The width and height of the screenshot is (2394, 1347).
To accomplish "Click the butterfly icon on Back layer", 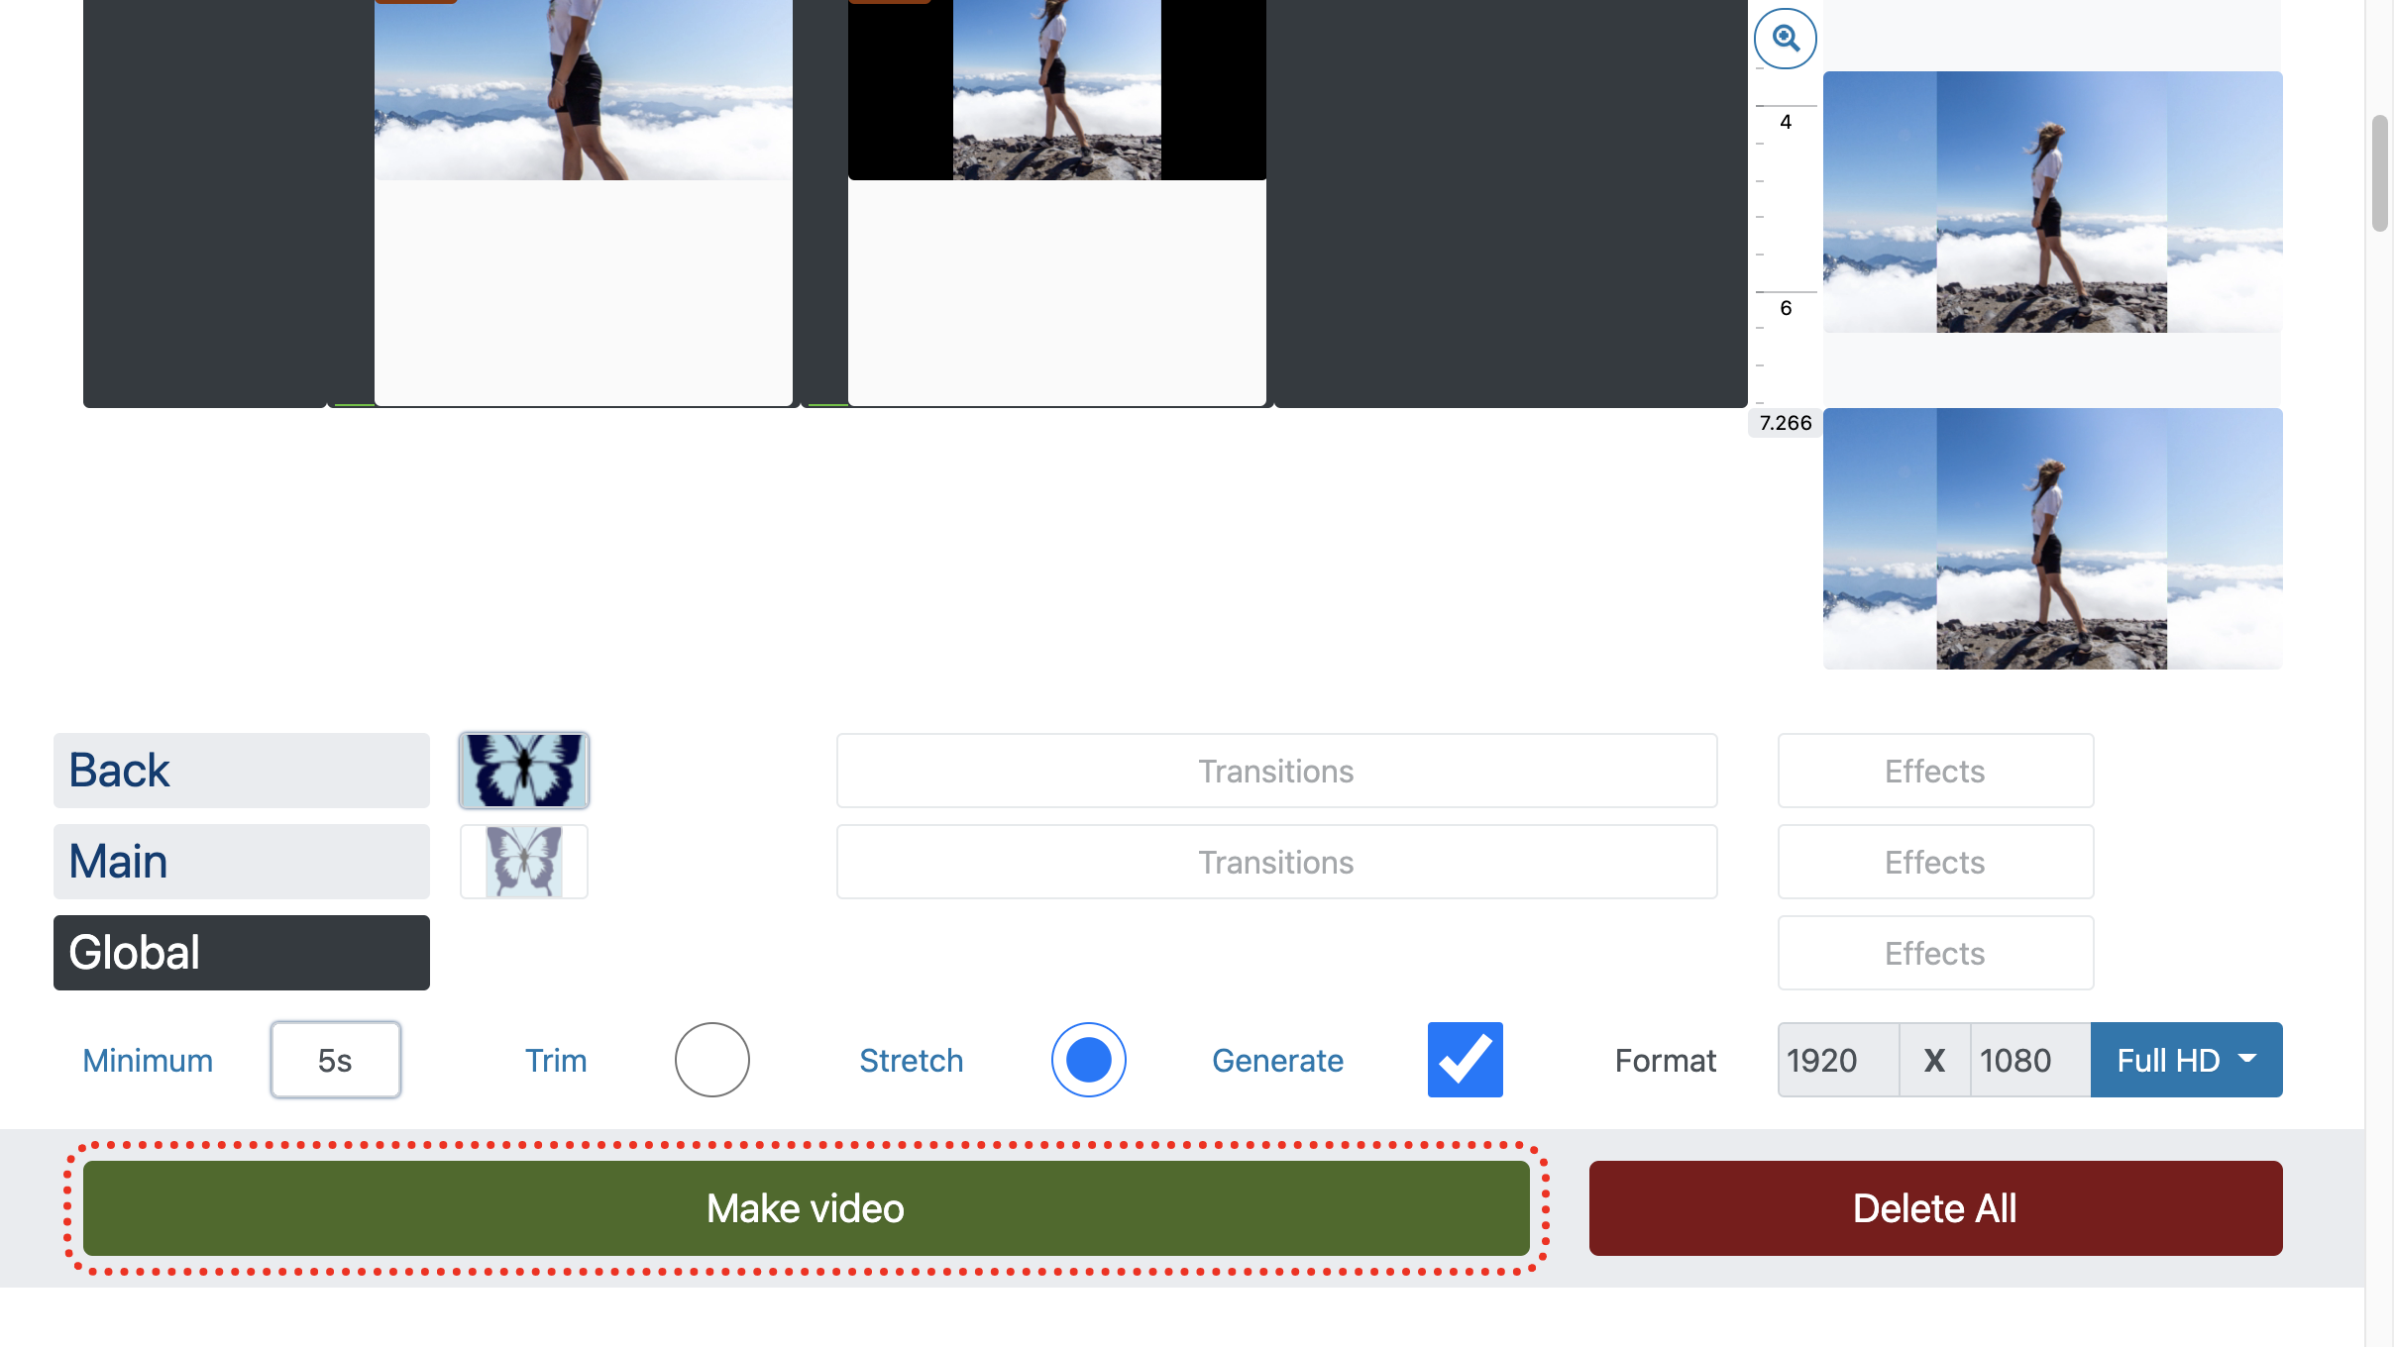I will pos(524,769).
